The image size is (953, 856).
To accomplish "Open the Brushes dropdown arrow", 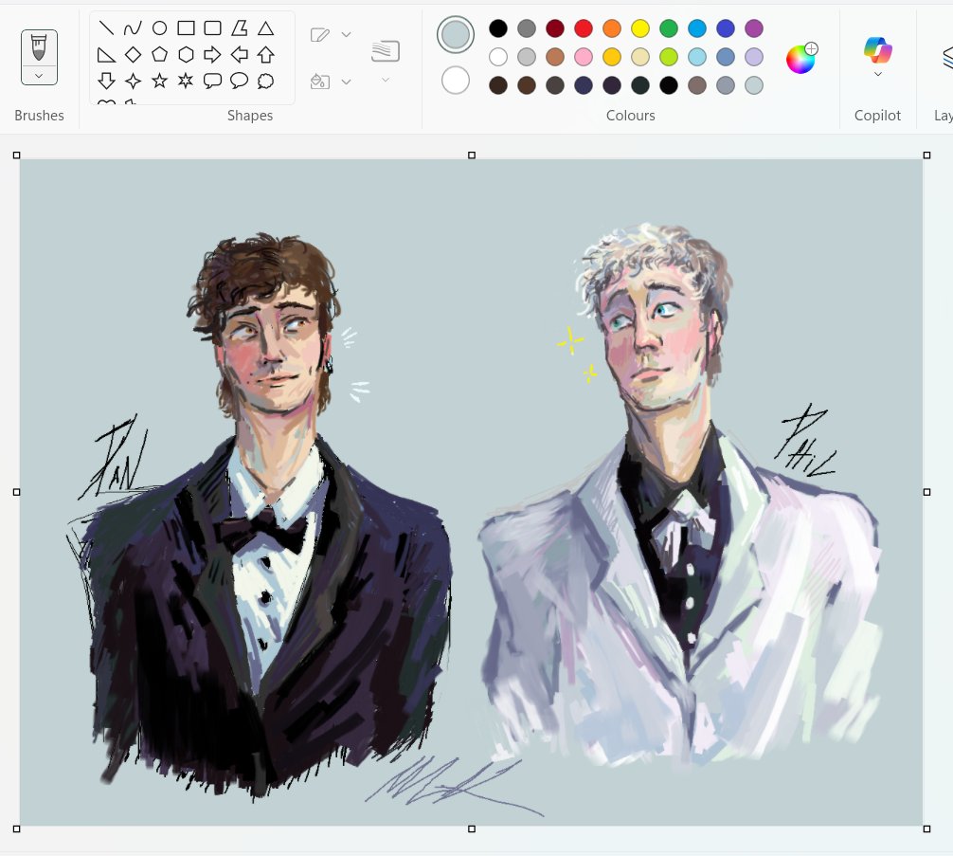I will click(39, 76).
